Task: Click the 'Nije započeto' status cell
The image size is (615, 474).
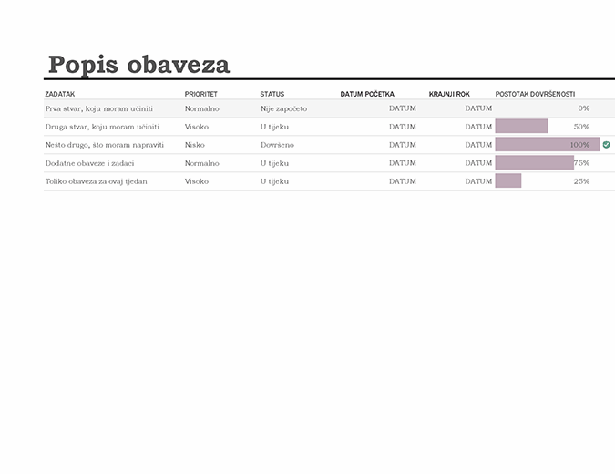Action: click(x=283, y=108)
